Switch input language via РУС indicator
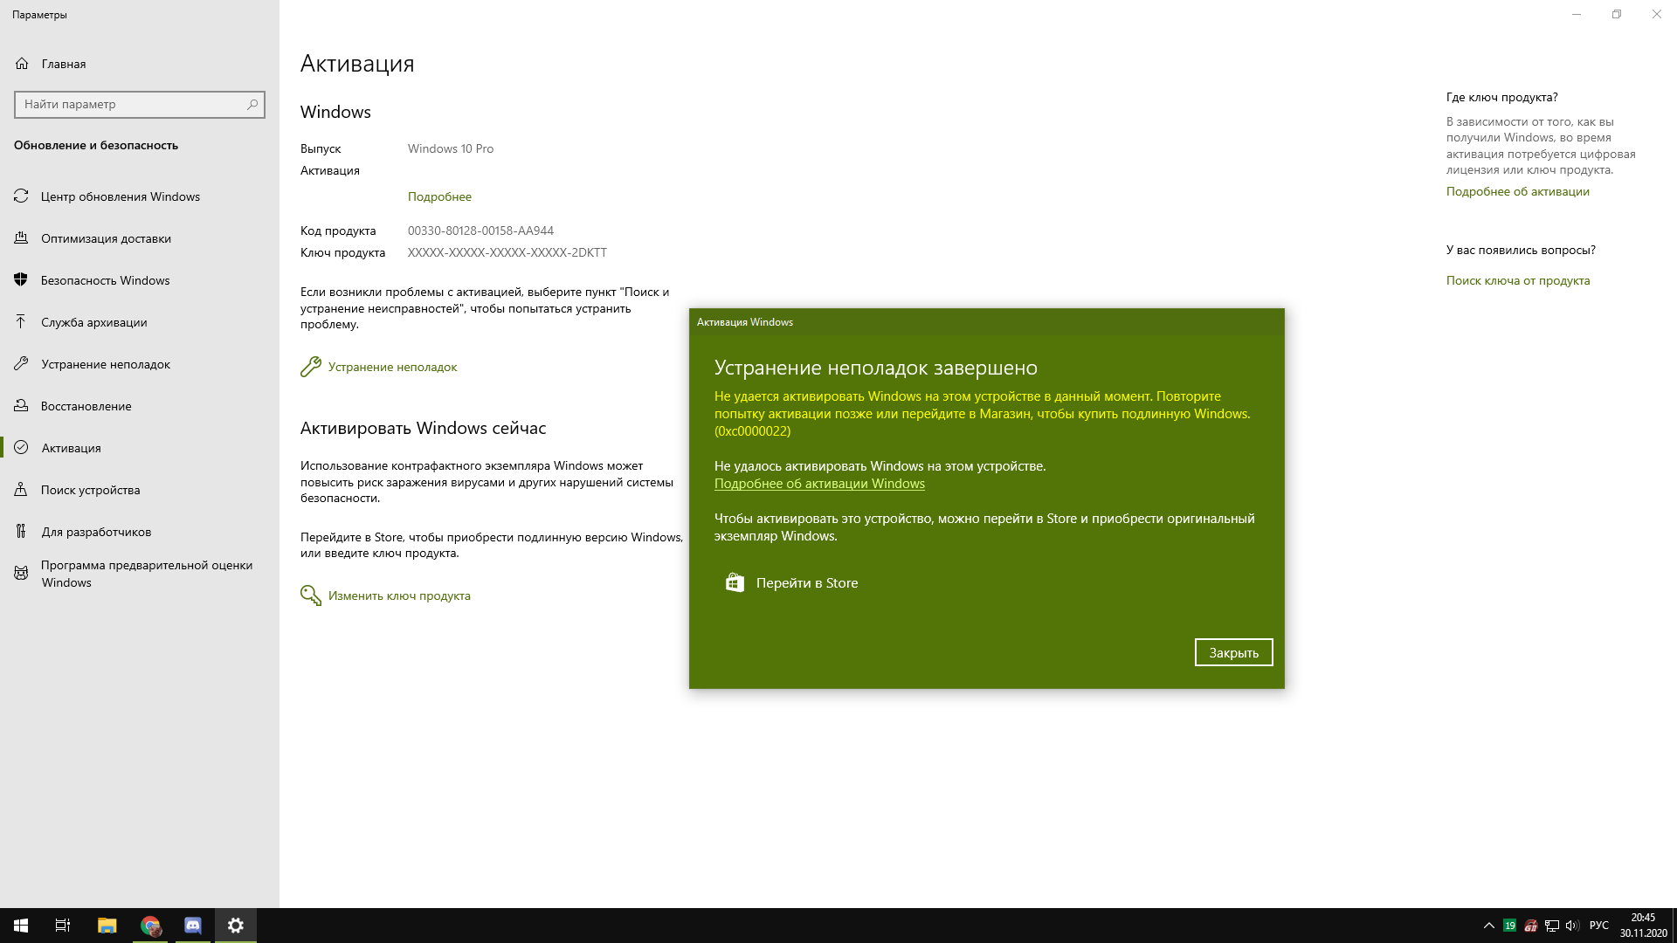The image size is (1677, 943). coord(1598,926)
